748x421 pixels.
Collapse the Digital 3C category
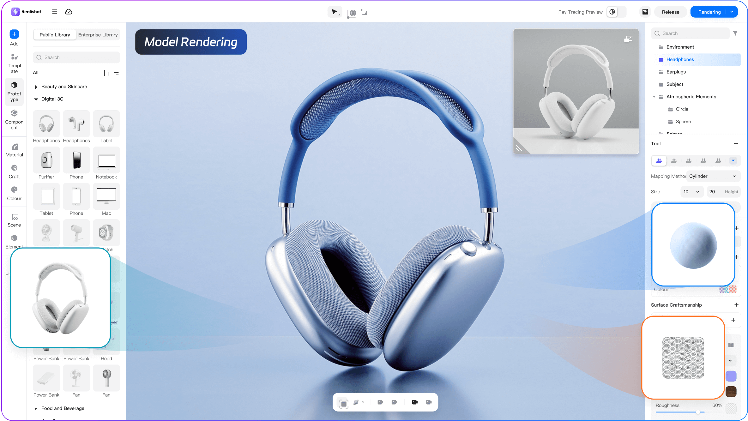coord(36,99)
